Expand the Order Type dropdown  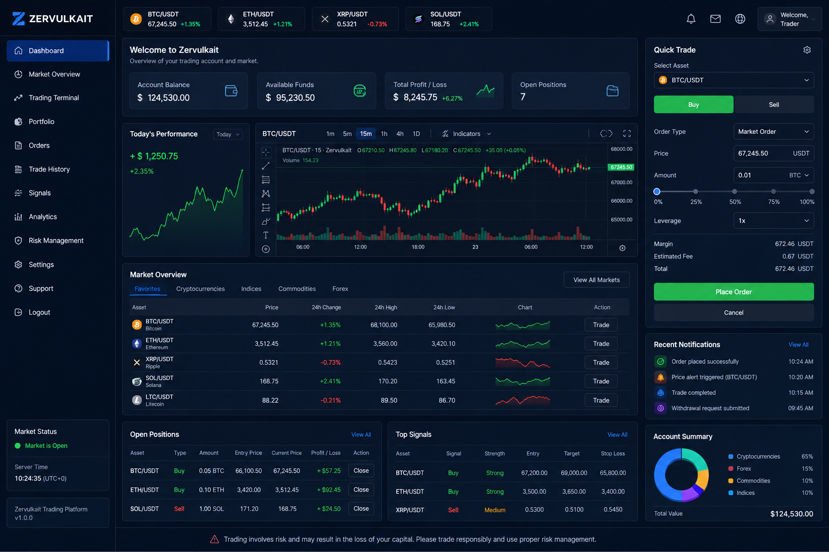coord(773,132)
